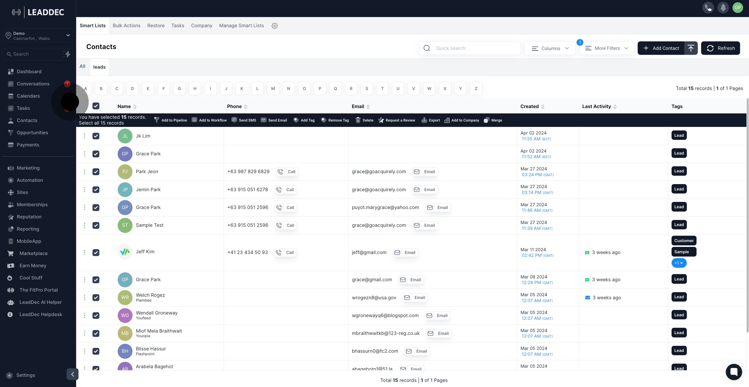Viewport: 749px width, 387px height.
Task: Expand the More Filters dropdown
Action: click(x=607, y=48)
